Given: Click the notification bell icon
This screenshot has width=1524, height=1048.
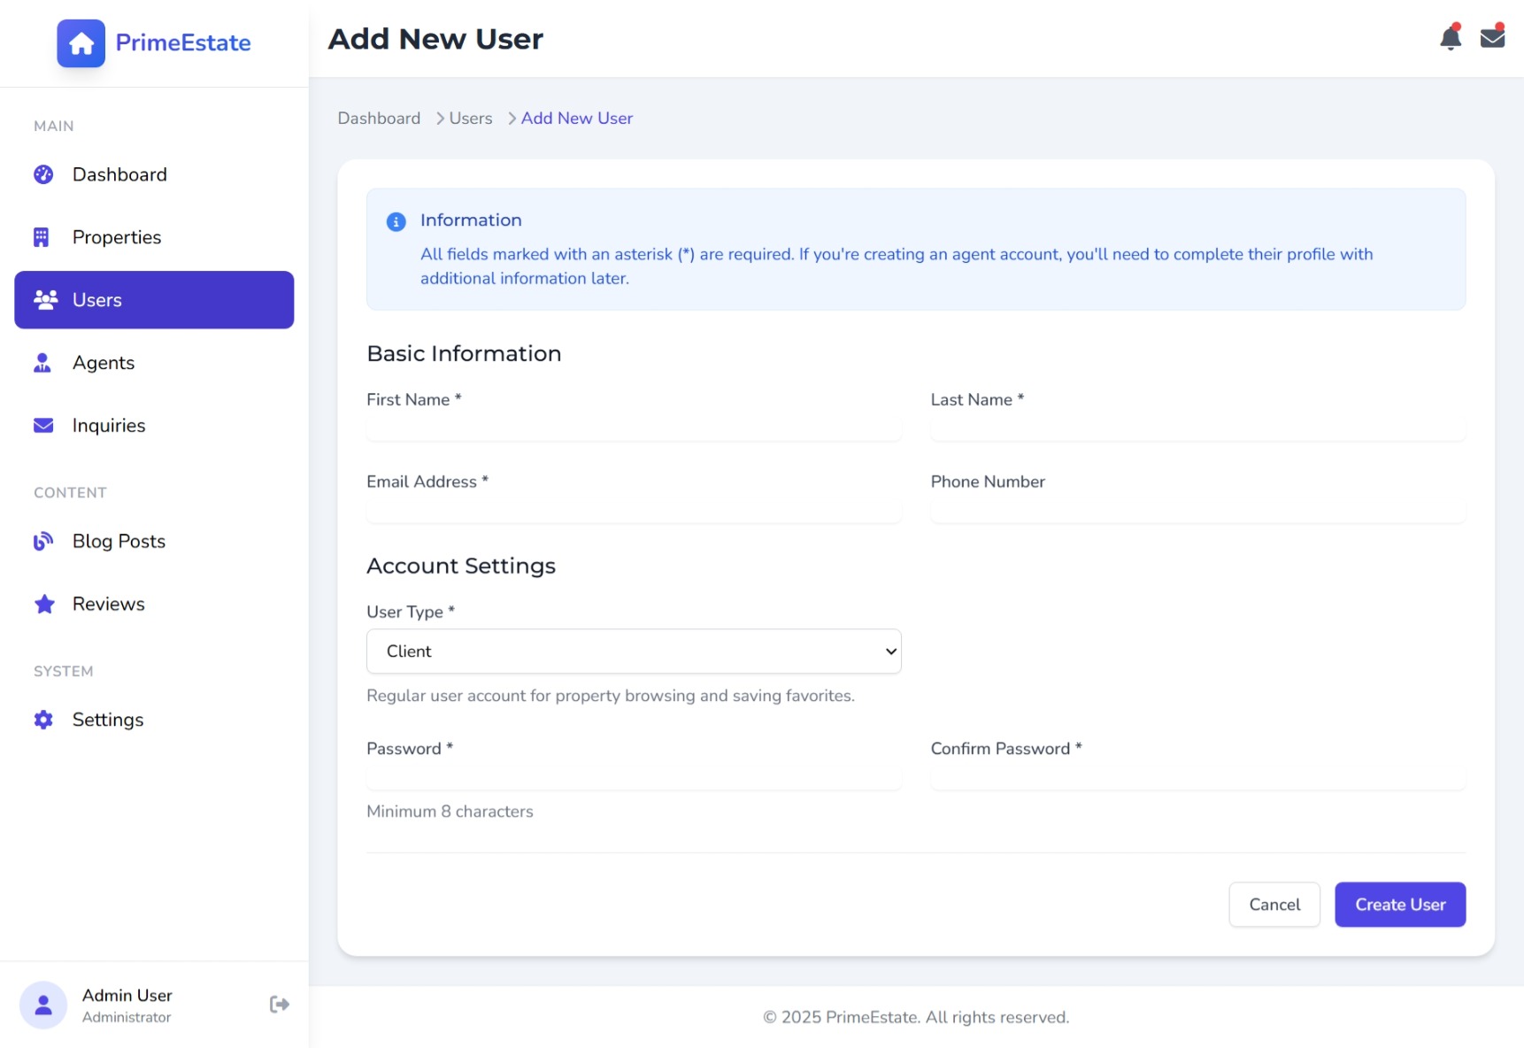Looking at the screenshot, I should click(1450, 38).
